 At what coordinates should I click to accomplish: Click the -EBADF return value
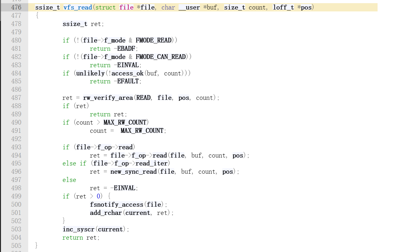pos(124,48)
